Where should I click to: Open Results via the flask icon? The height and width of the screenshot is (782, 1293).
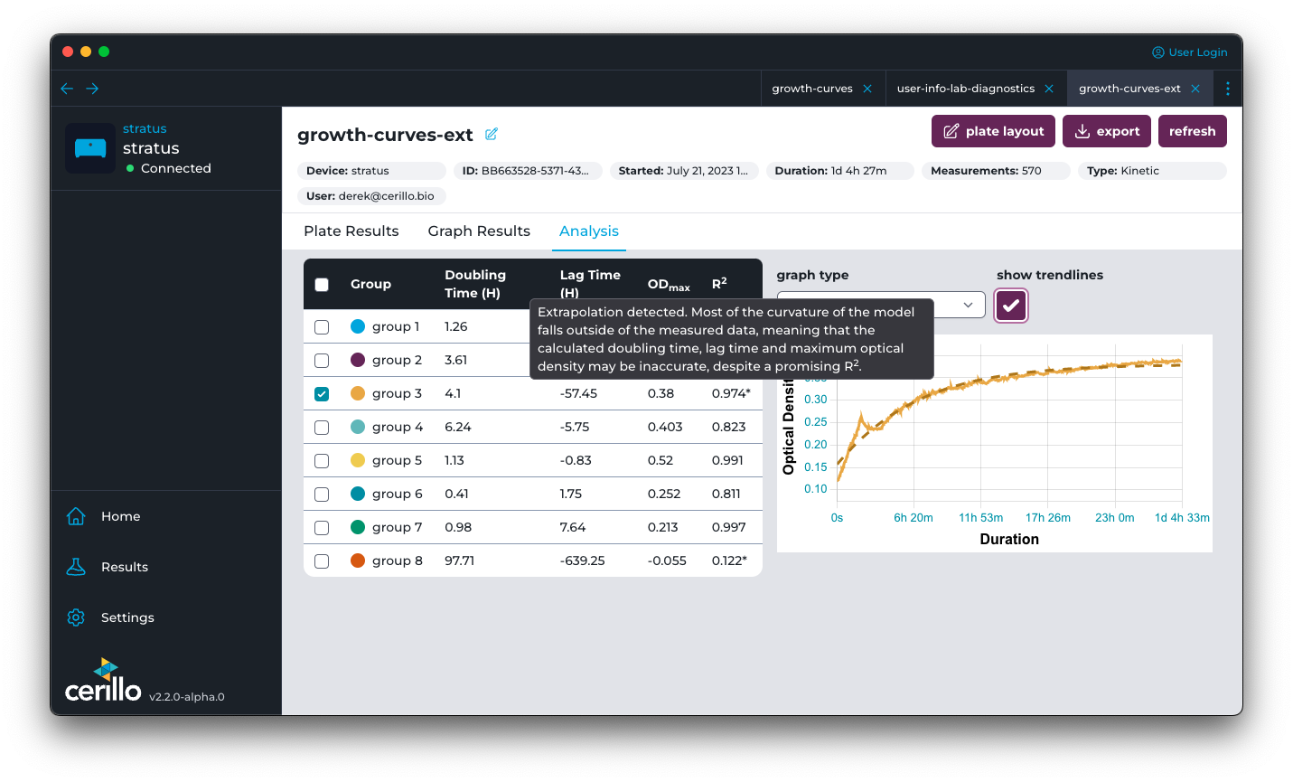[x=76, y=567]
